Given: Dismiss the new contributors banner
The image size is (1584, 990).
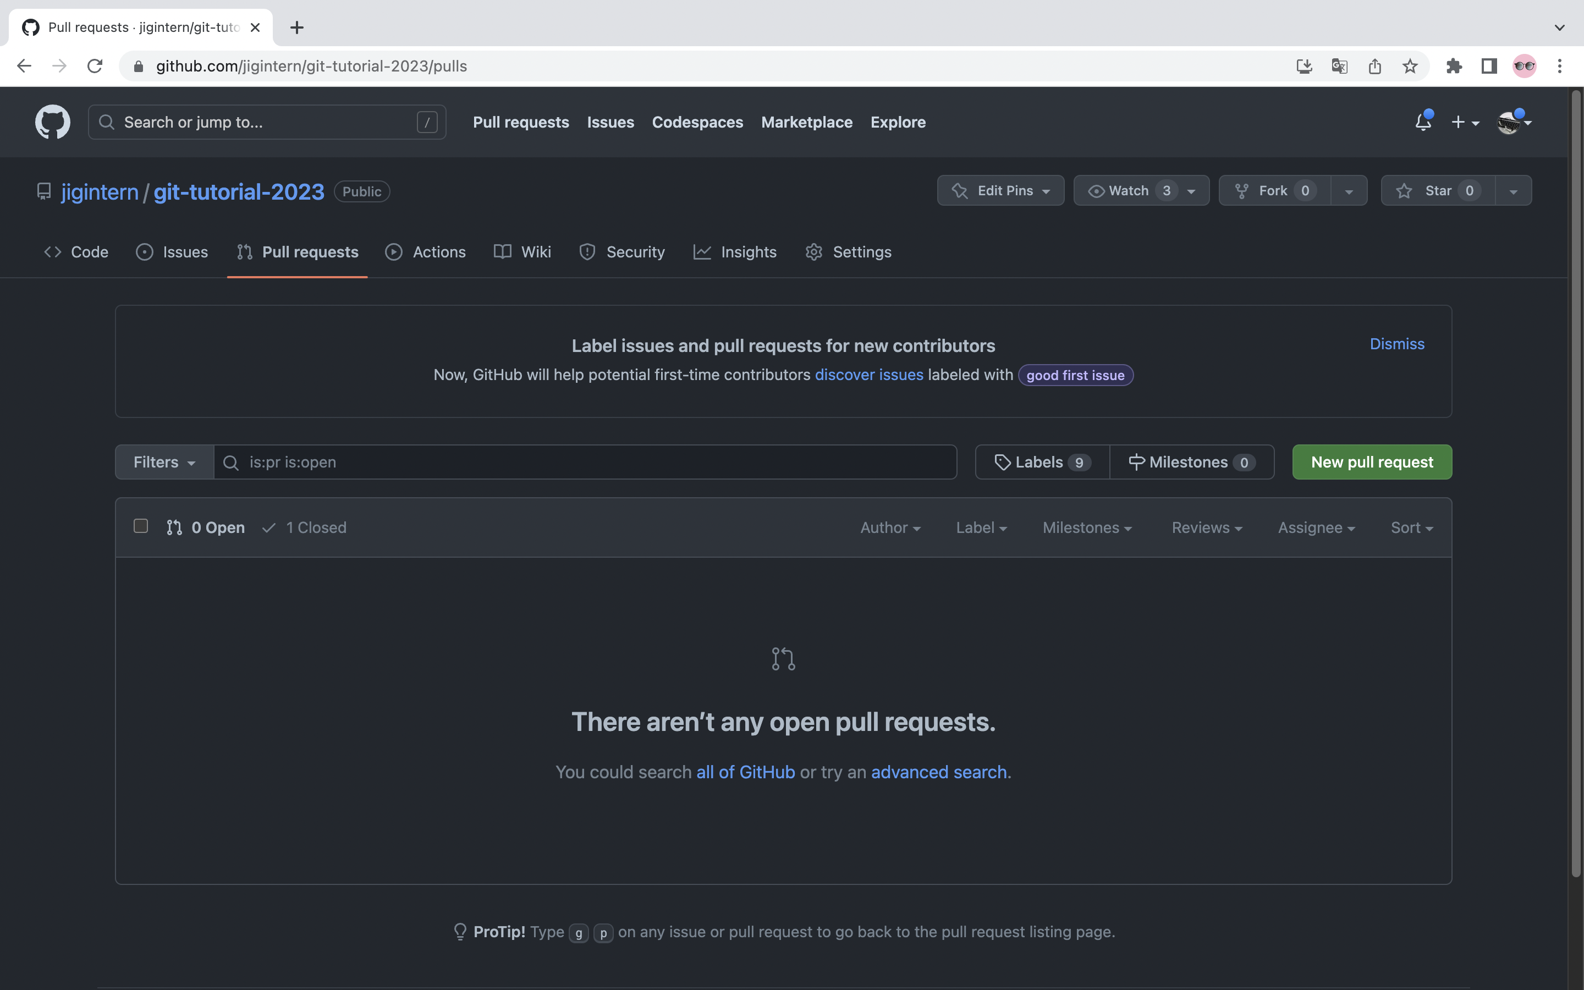Looking at the screenshot, I should tap(1397, 344).
